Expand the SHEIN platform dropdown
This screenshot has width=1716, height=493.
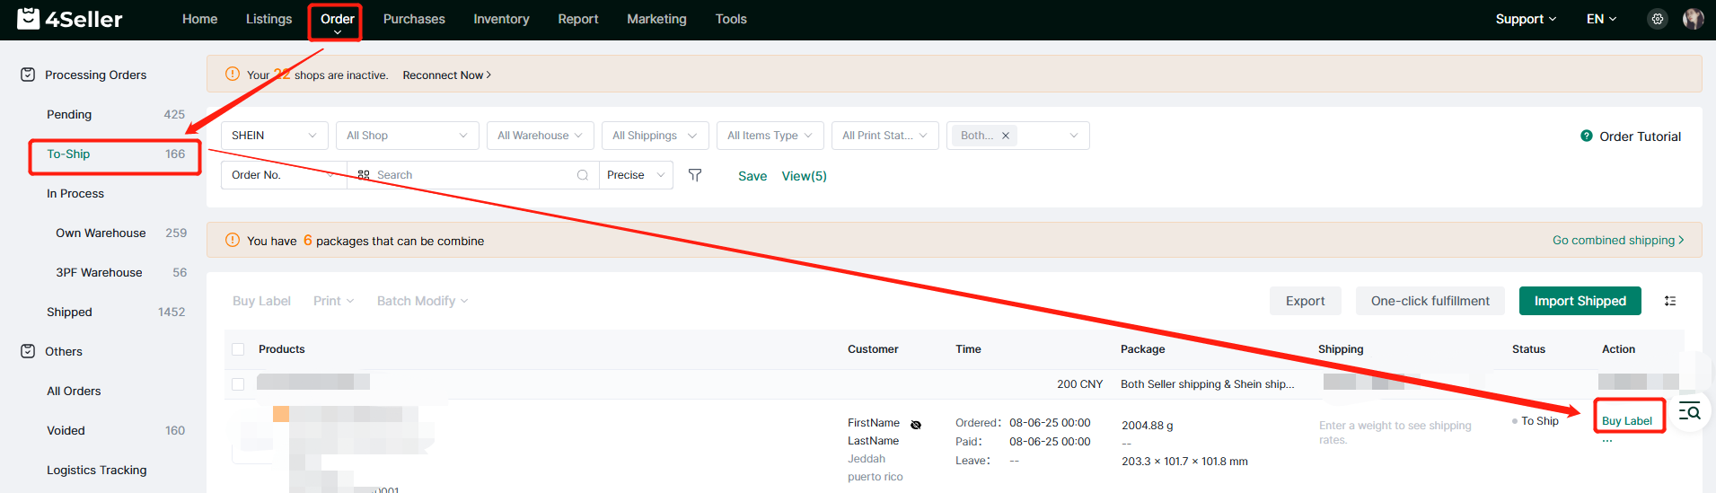click(274, 136)
